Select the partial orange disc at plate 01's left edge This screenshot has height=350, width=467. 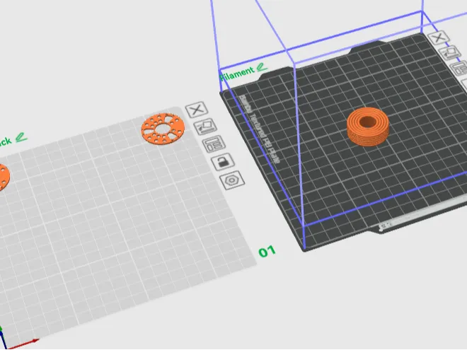(x=4, y=177)
